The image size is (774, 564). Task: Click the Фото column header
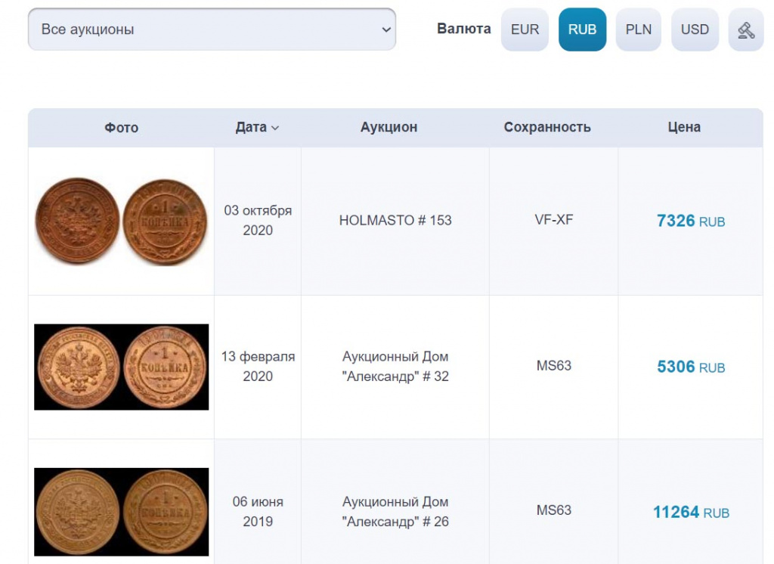121,128
